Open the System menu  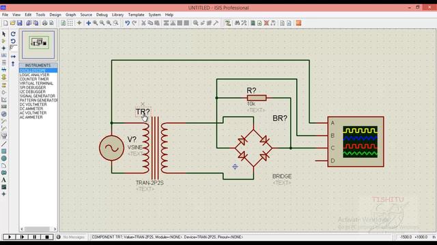154,15
